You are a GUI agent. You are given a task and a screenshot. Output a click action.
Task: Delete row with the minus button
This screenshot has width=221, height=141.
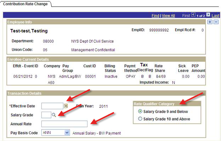[216, 22]
